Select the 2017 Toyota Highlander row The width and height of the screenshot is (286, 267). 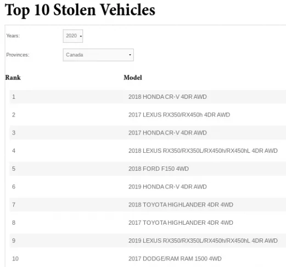pyautogui.click(x=148, y=222)
